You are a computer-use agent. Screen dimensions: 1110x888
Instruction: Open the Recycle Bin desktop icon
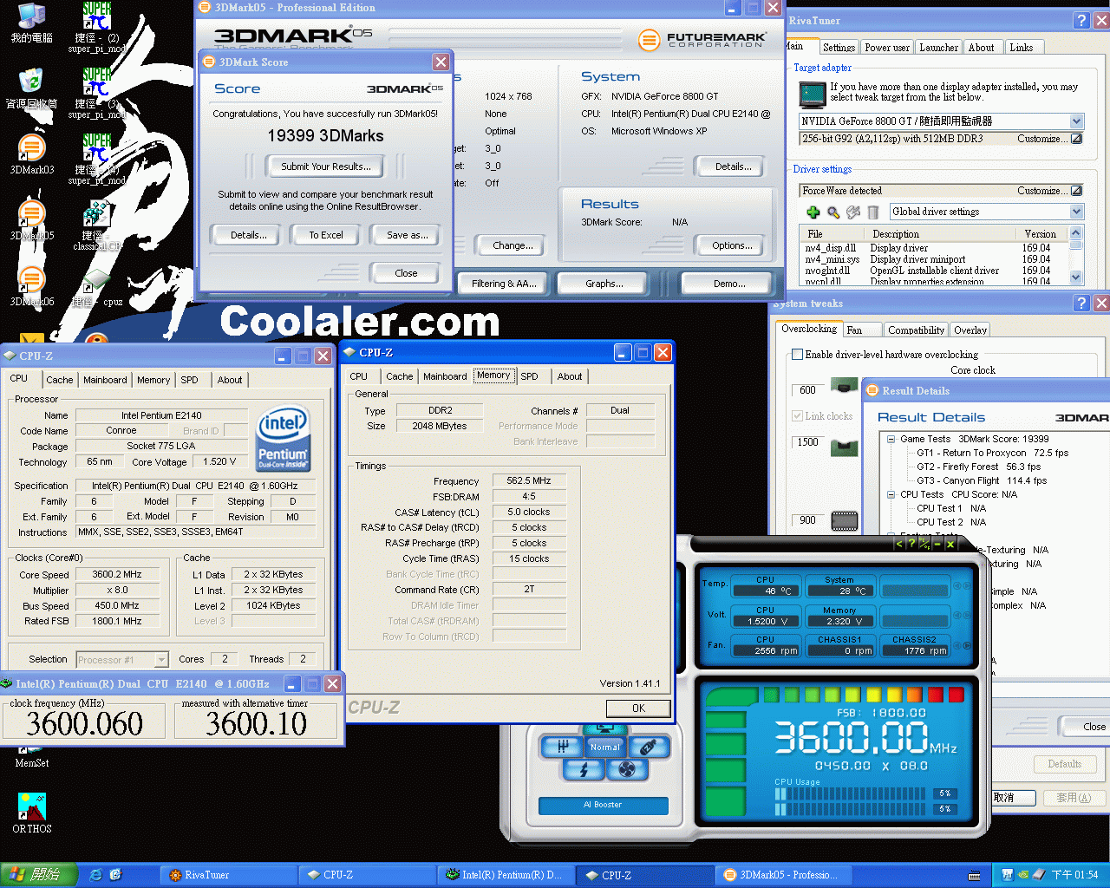(31, 88)
